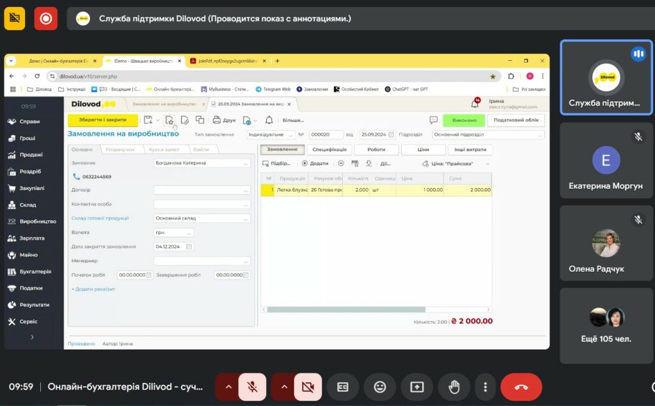The width and height of the screenshot is (655, 406).
Task: Open the Специфікація tab
Action: tap(329, 150)
